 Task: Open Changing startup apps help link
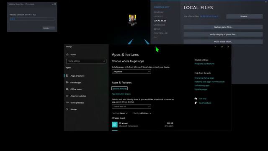click(204, 78)
